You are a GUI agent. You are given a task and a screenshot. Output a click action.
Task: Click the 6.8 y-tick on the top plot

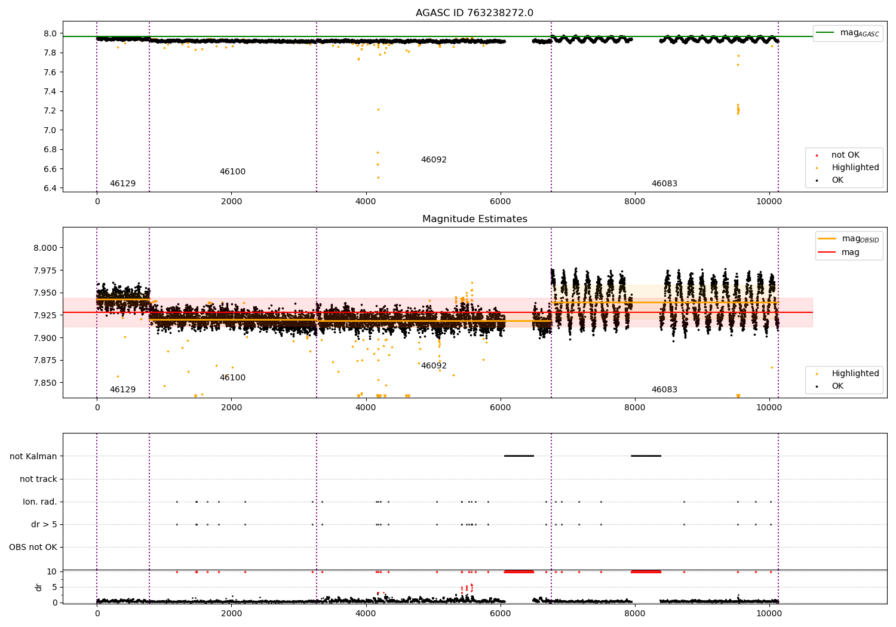point(51,150)
